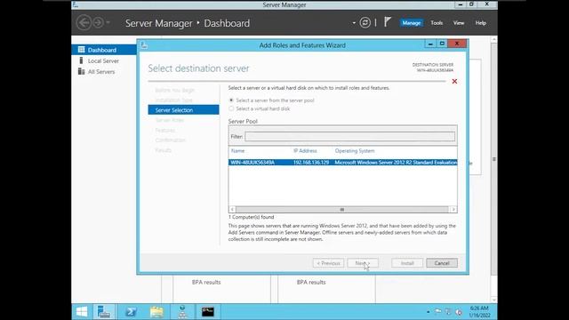Image resolution: width=569 pixels, height=320 pixels.
Task: Click the Windows Server 2012 R2 Standard cell
Action: click(x=396, y=162)
